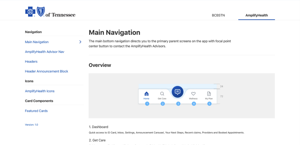This screenshot has height=145, width=300.
Task: Click the center advisor chat button
Action: point(177,92)
